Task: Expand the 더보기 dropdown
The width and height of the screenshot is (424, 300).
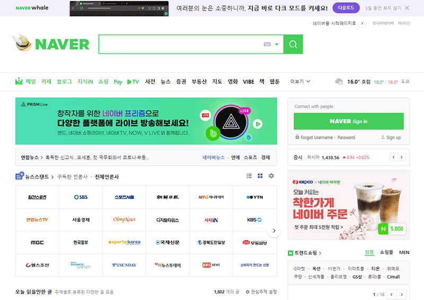Action: 300,81
